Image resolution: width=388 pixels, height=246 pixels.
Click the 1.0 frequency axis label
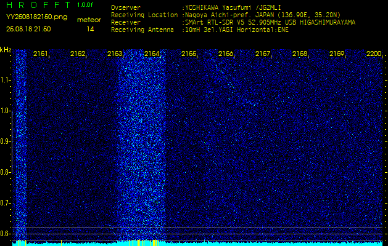pyautogui.click(x=5, y=111)
